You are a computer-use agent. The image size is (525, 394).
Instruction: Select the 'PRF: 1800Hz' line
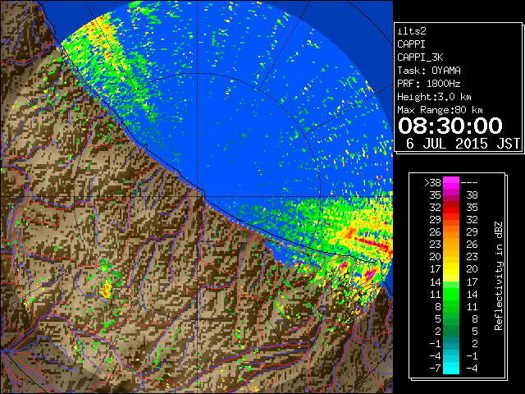(x=429, y=84)
